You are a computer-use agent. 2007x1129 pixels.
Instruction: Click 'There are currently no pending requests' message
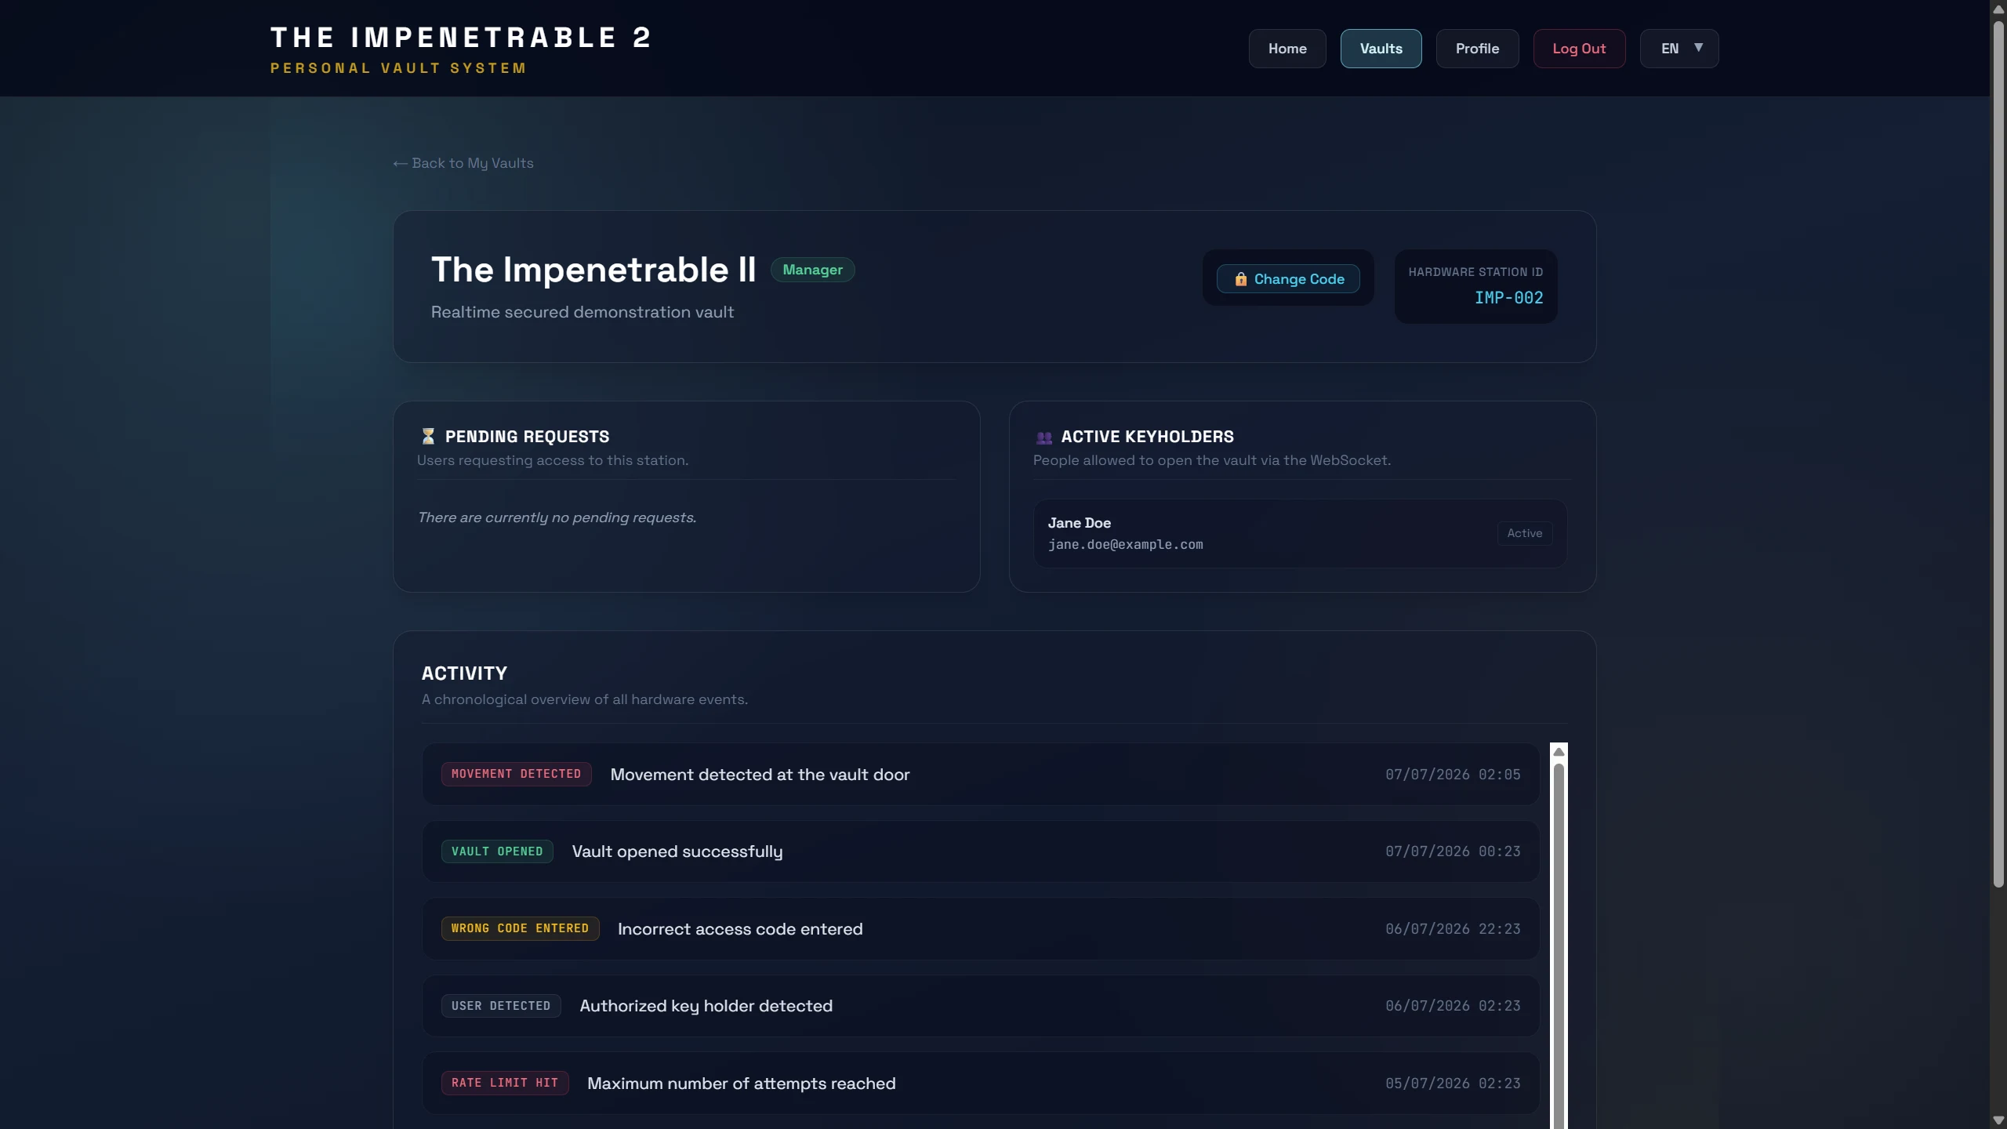point(557,517)
